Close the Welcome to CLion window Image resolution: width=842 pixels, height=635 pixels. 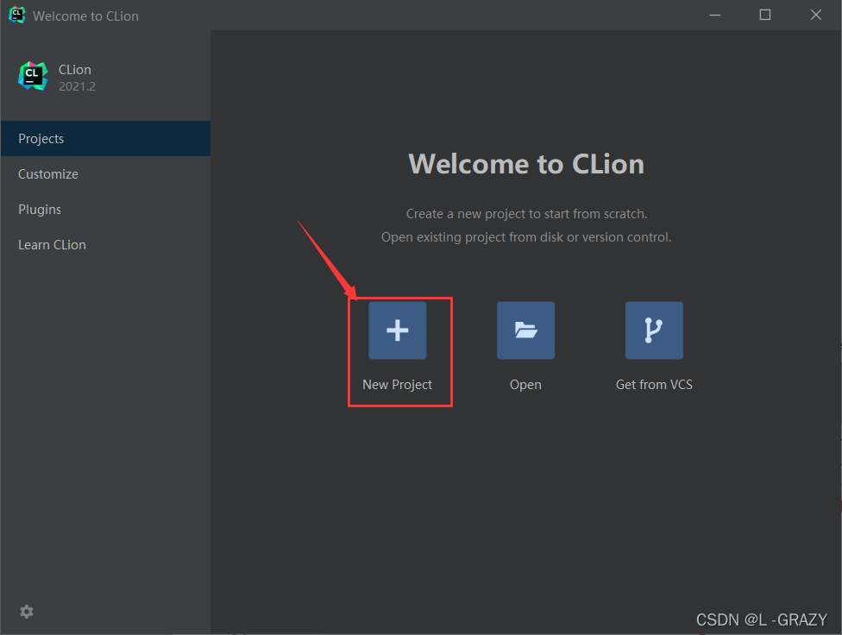pos(816,15)
